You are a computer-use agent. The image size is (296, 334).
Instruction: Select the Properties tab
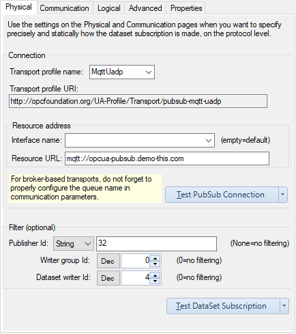186,8
